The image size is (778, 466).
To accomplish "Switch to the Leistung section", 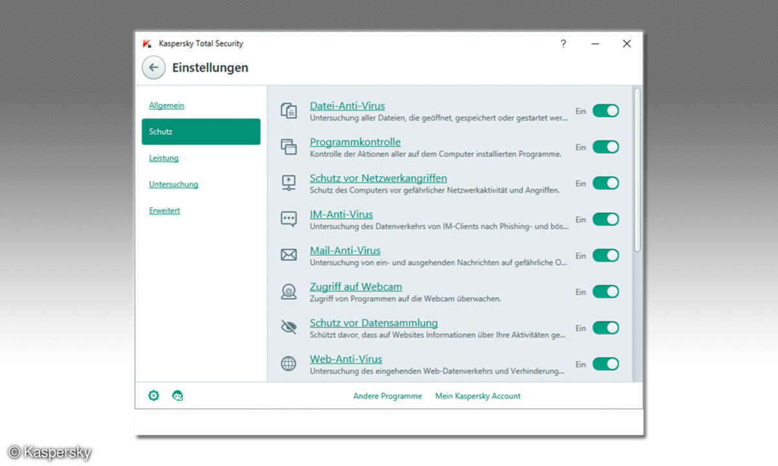I will 163,158.
